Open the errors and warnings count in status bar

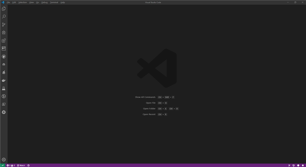click(x=11, y=165)
